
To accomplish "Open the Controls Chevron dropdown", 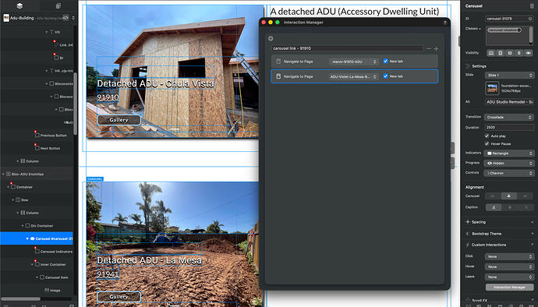I will click(x=509, y=173).
